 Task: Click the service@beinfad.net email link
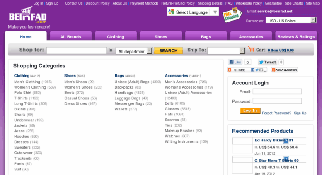pyautogui.click(x=275, y=11)
